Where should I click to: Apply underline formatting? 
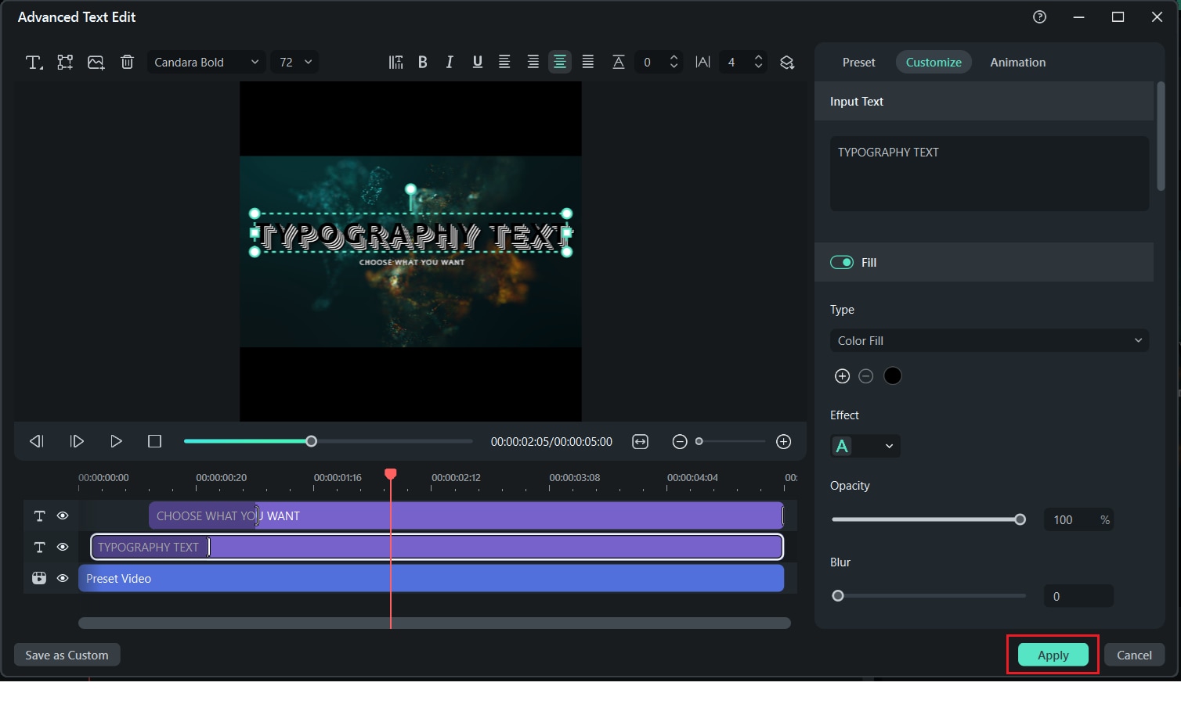[x=477, y=63]
